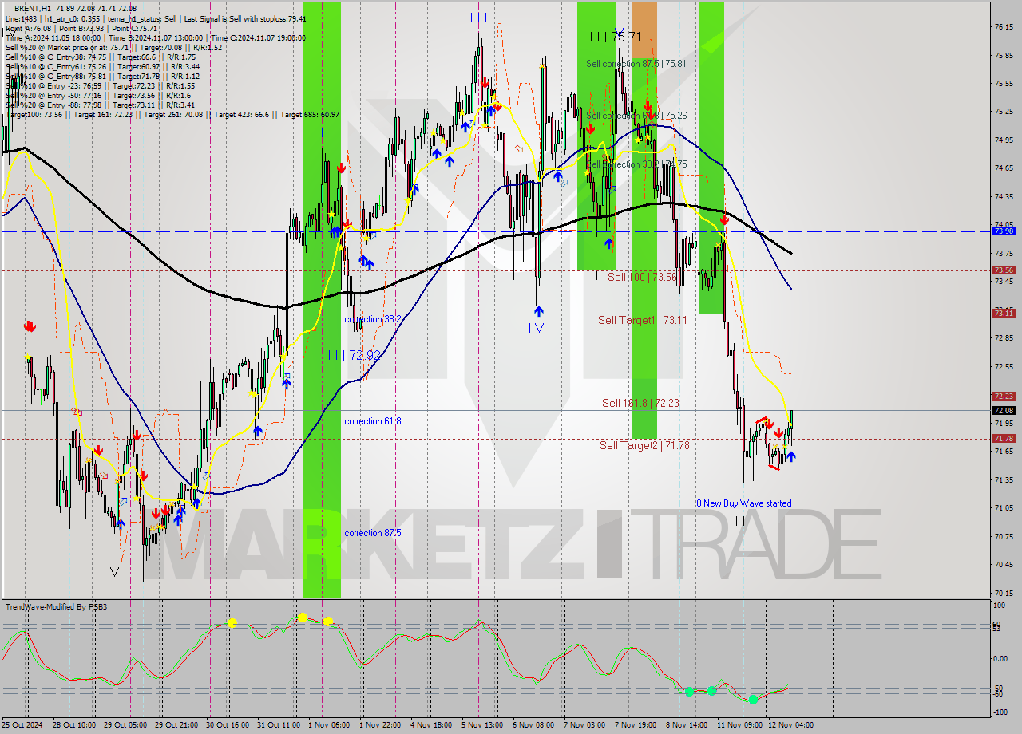Select the '28 Oct 10:00' time label
Viewport: 1022px width, 734px height.
(x=74, y=725)
